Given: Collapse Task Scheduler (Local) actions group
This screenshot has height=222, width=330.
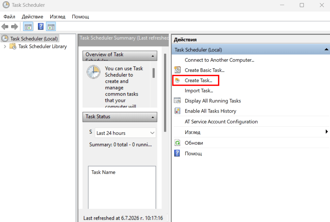Looking at the screenshot, I should click(x=326, y=50).
